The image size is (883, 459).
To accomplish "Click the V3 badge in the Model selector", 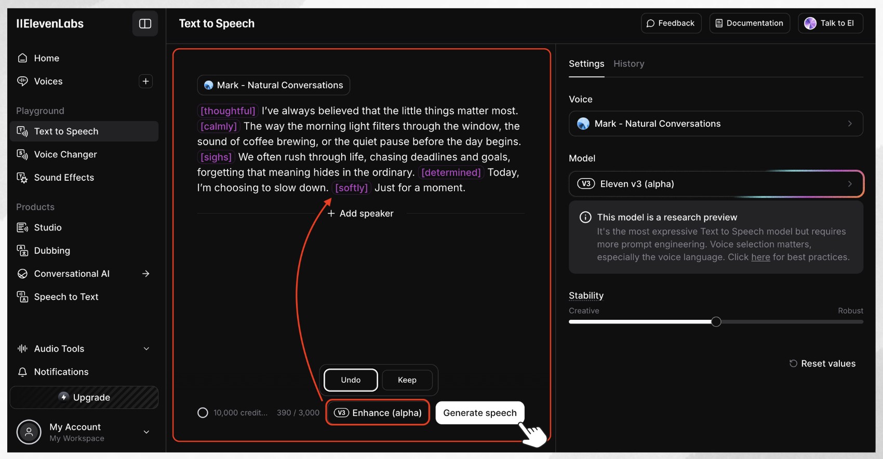I will [x=586, y=184].
